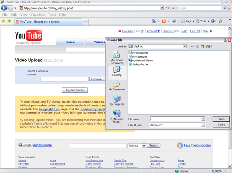Image resolution: width=232 pixels, height=173 pixels.
Task: Click the QuickList link
Action: pyautogui.click(x=169, y=31)
